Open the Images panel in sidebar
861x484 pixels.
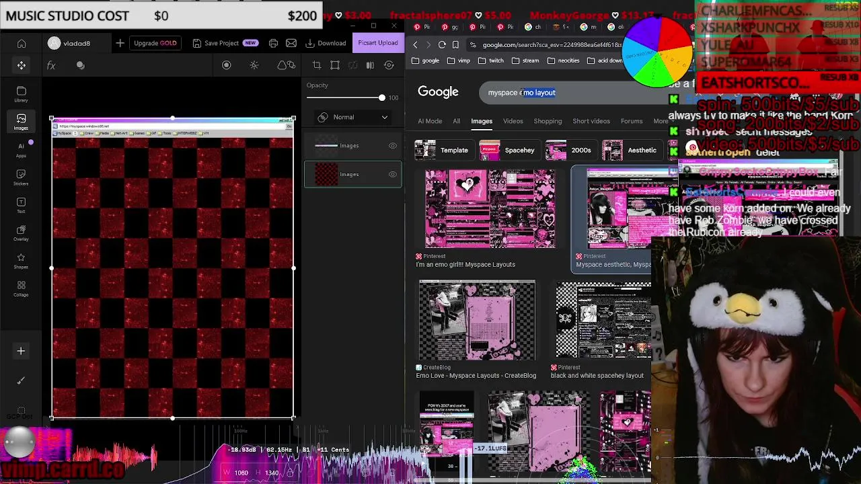22,122
